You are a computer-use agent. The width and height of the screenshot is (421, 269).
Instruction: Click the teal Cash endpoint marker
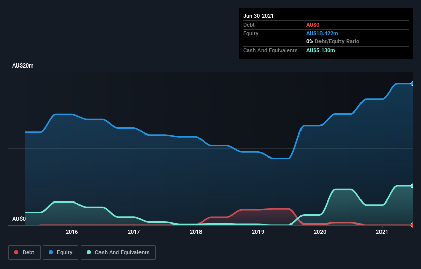pyautogui.click(x=412, y=186)
